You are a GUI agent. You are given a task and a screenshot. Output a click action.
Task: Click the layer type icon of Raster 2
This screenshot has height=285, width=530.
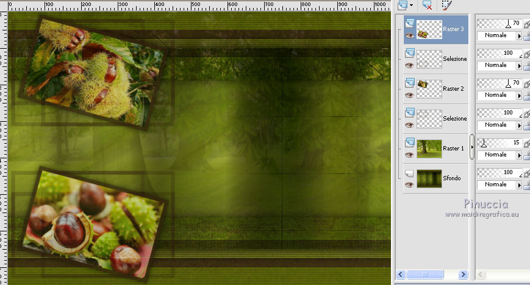point(410,82)
